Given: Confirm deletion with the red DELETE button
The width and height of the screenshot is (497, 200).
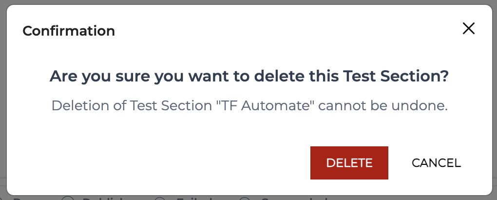Looking at the screenshot, I should pyautogui.click(x=349, y=163).
